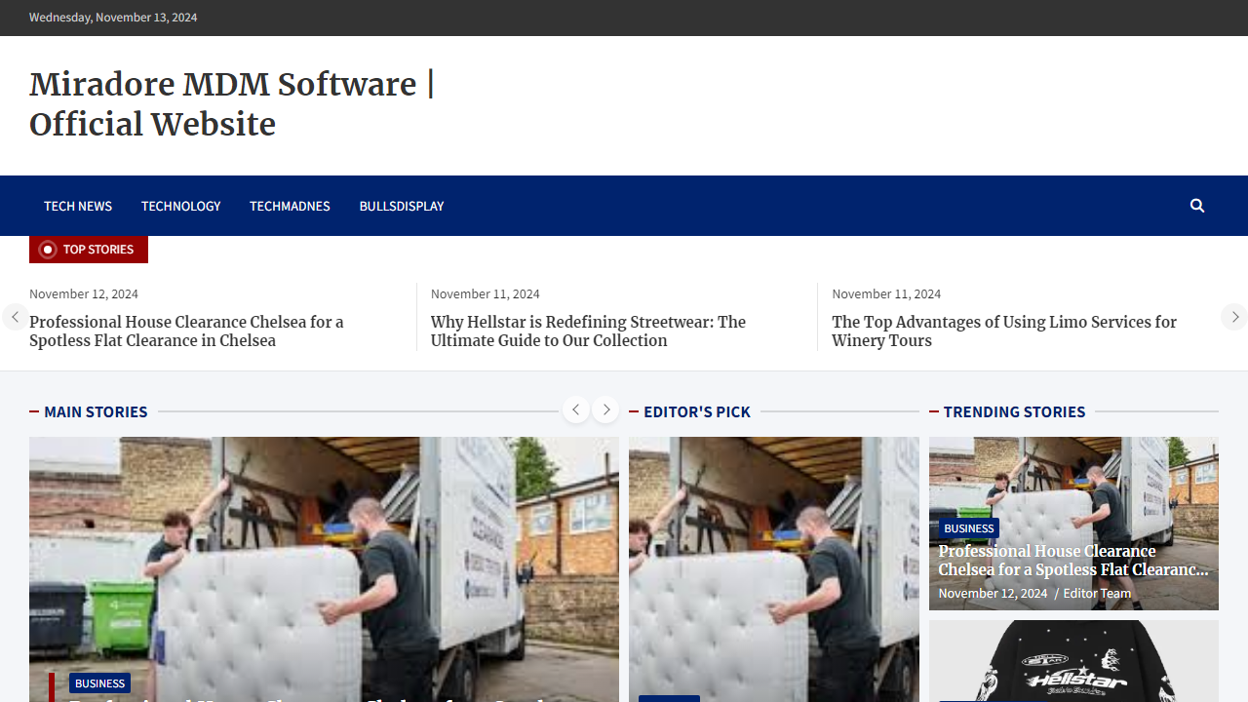The height and width of the screenshot is (702, 1248).
Task: Open the Limo Services winery tours article
Action: coord(1004,331)
